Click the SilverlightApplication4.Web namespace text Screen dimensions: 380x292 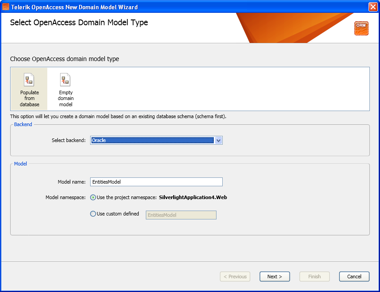point(193,197)
